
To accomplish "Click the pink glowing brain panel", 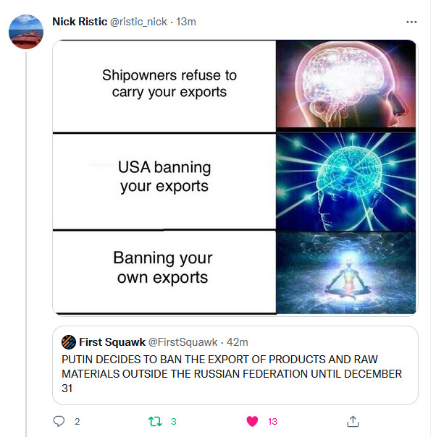I will tap(346, 84).
